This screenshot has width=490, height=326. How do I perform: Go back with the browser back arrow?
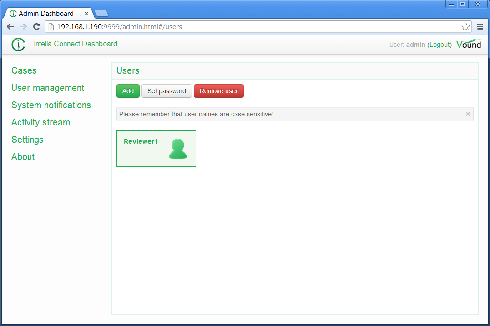pyautogui.click(x=10, y=27)
